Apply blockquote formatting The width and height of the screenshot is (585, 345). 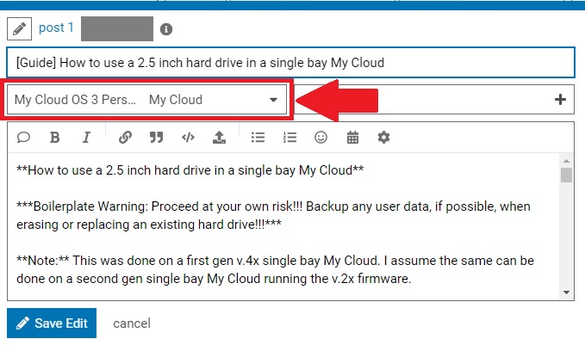coord(156,138)
